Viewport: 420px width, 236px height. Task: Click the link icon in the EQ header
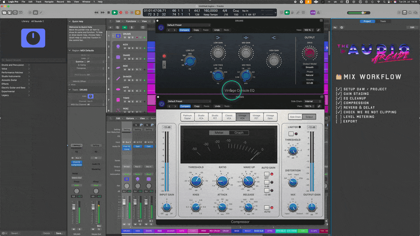319,30
